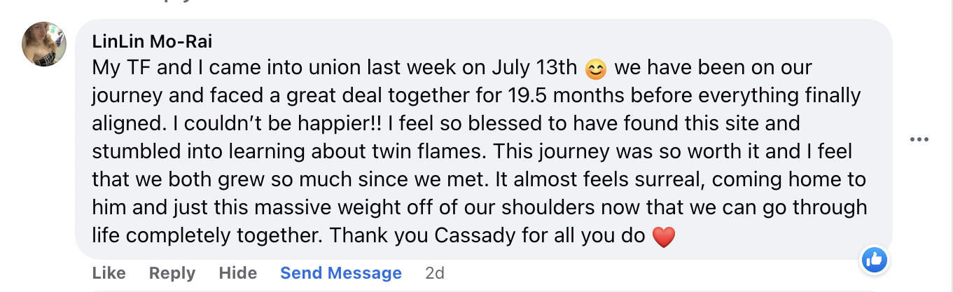Image resolution: width=953 pixels, height=292 pixels.
Task: Click the red heart emoji
Action: [x=663, y=237]
